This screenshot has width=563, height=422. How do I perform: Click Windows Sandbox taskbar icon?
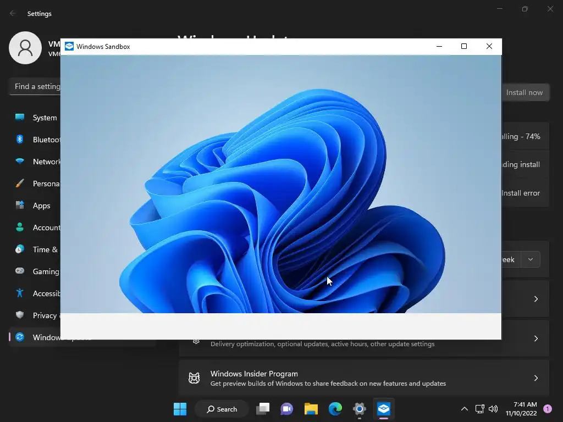click(x=383, y=409)
